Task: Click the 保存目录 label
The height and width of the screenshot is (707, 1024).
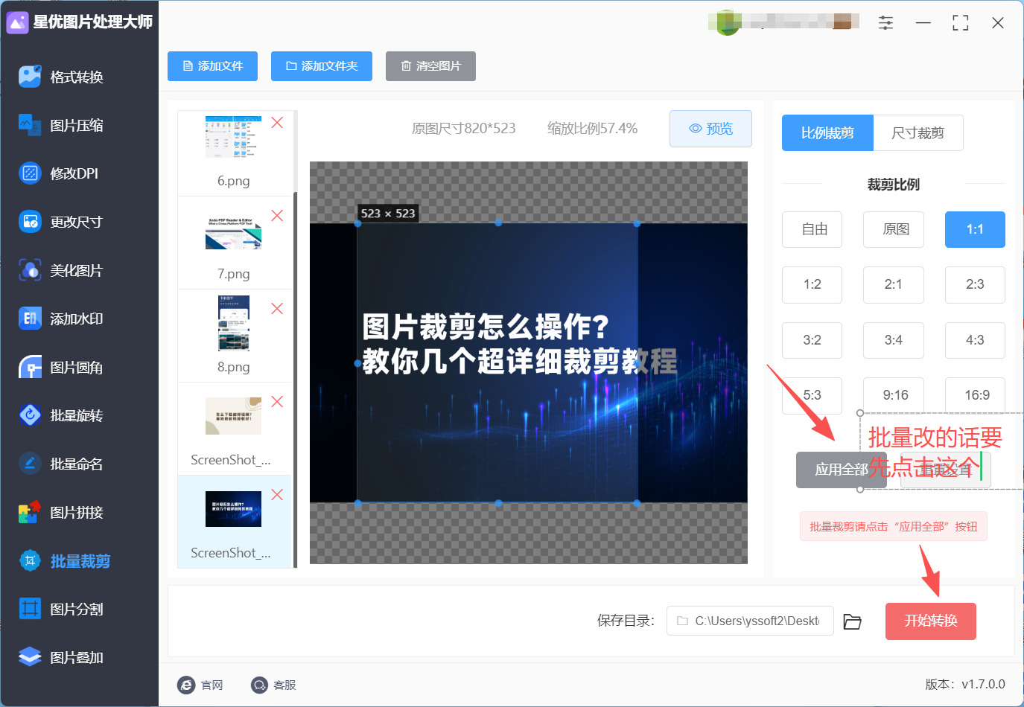Action: pos(626,621)
